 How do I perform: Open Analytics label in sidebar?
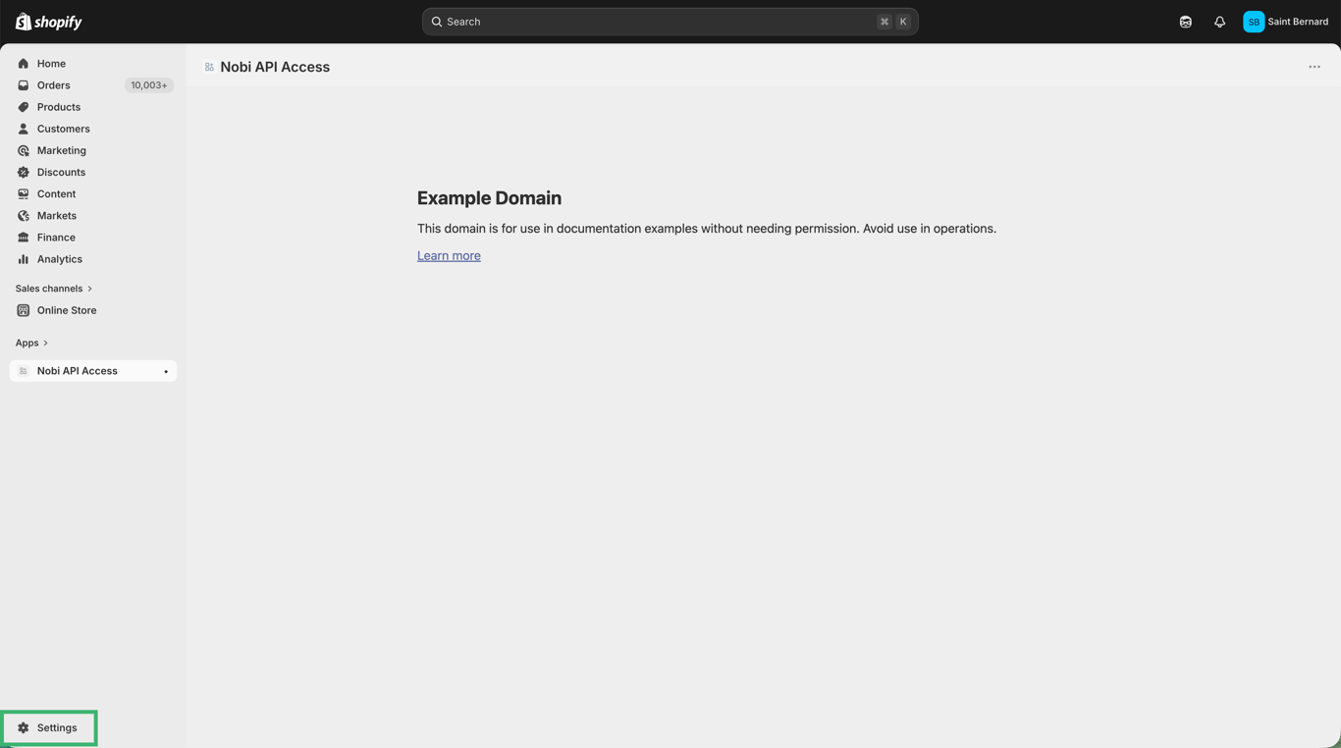[60, 259]
